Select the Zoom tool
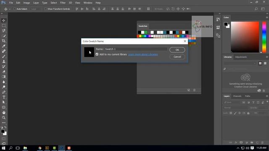Viewport: 269px width, 151px height. tap(4, 117)
